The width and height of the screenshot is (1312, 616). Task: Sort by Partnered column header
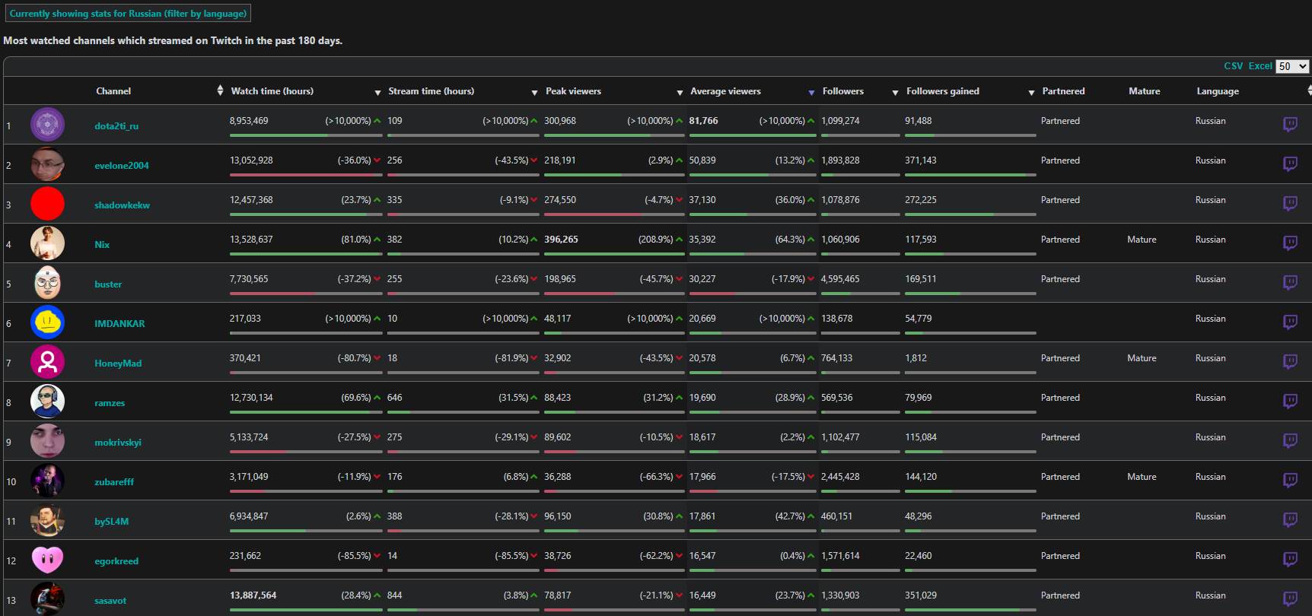(1063, 91)
